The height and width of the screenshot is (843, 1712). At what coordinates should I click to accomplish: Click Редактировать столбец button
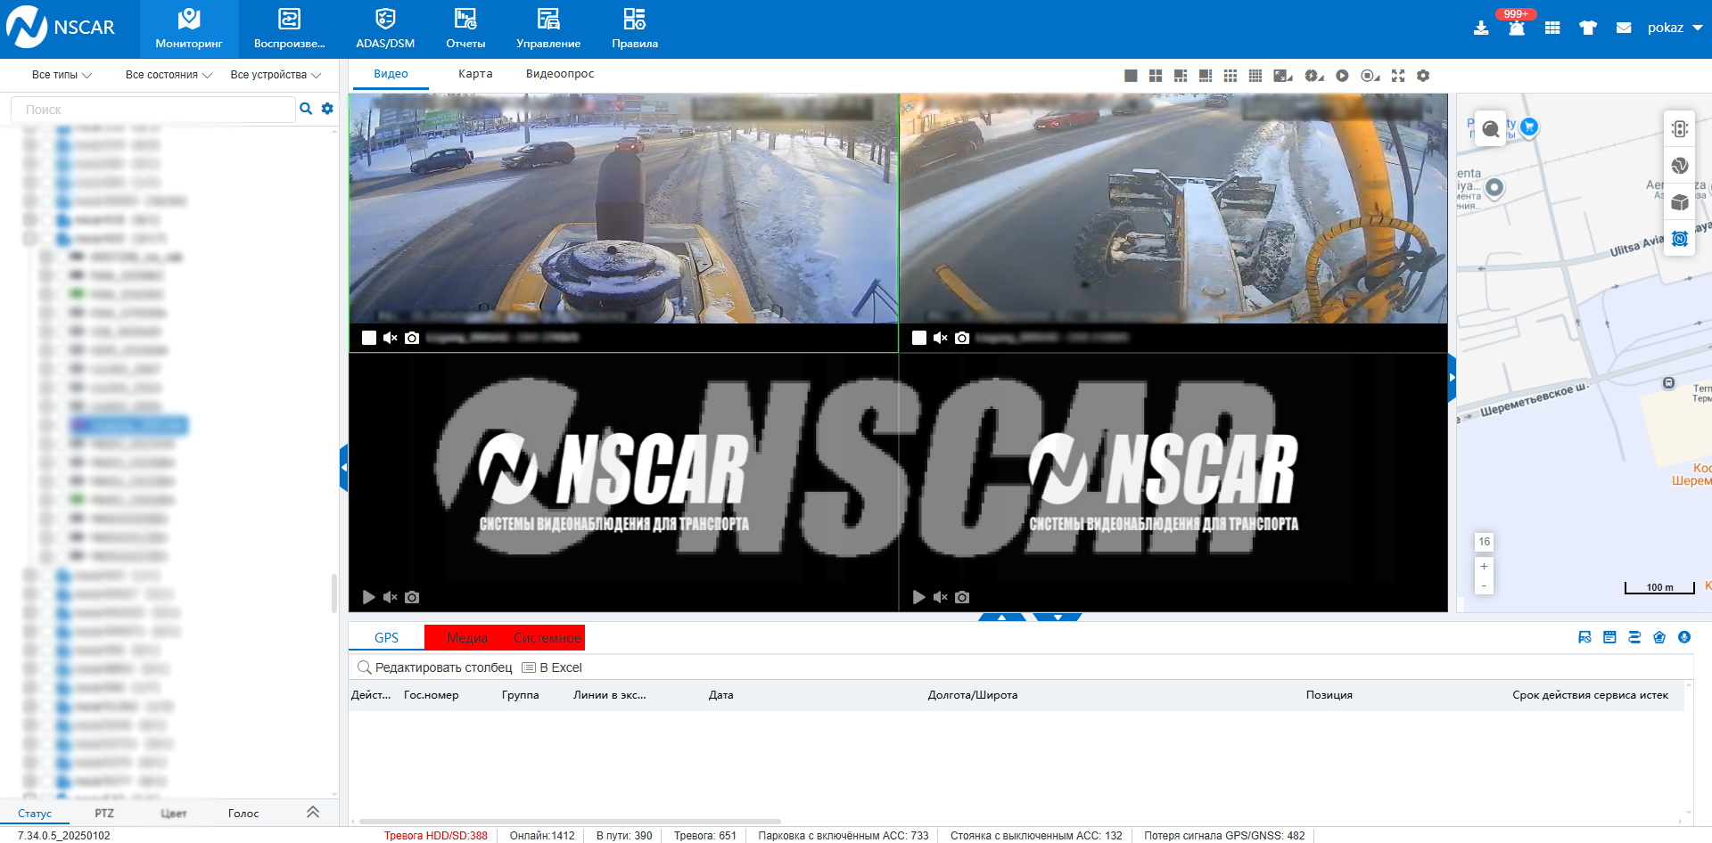pyautogui.click(x=435, y=667)
